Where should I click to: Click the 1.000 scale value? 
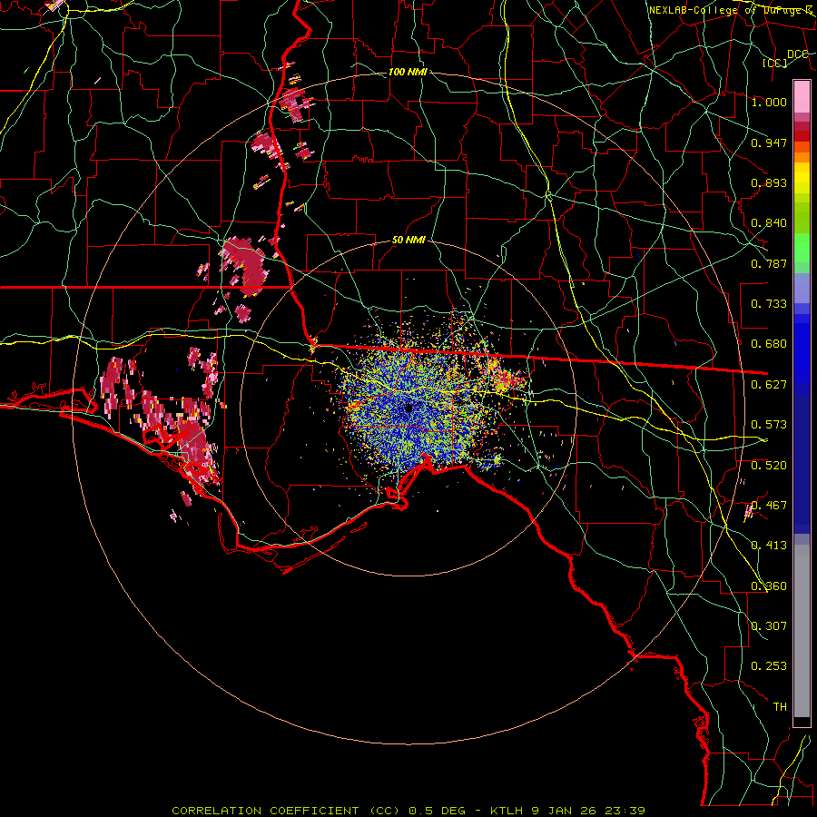point(769,102)
